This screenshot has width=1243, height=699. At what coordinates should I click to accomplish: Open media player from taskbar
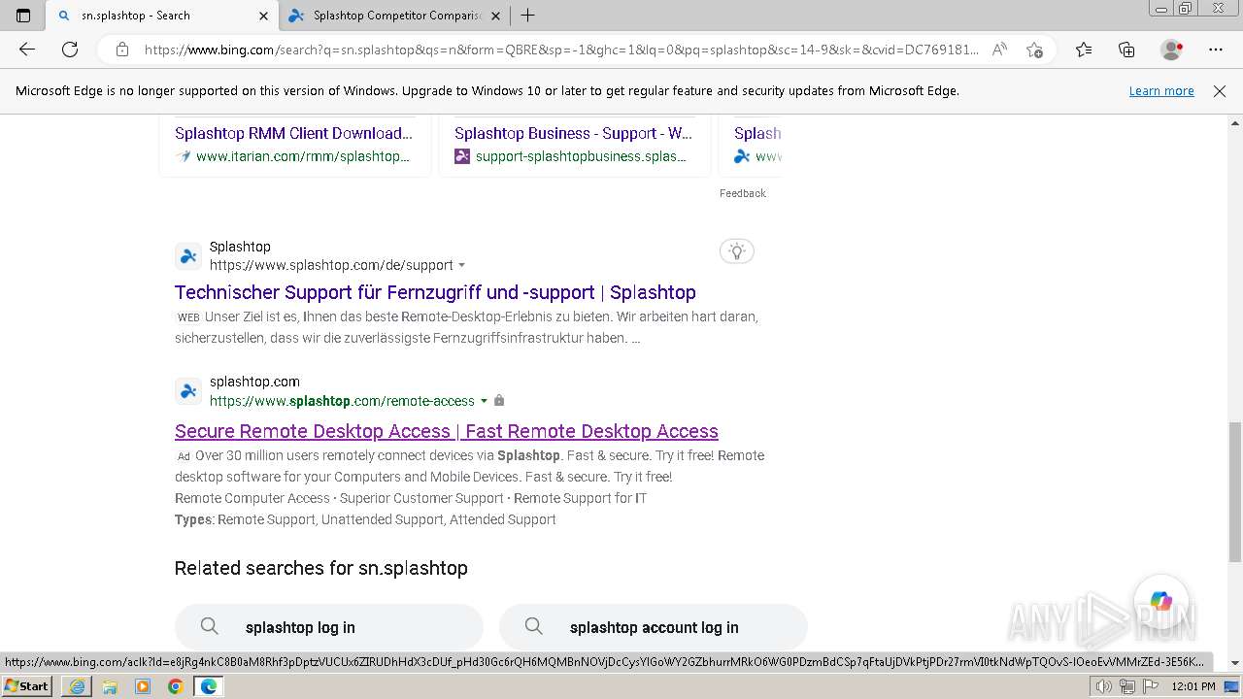[143, 686]
